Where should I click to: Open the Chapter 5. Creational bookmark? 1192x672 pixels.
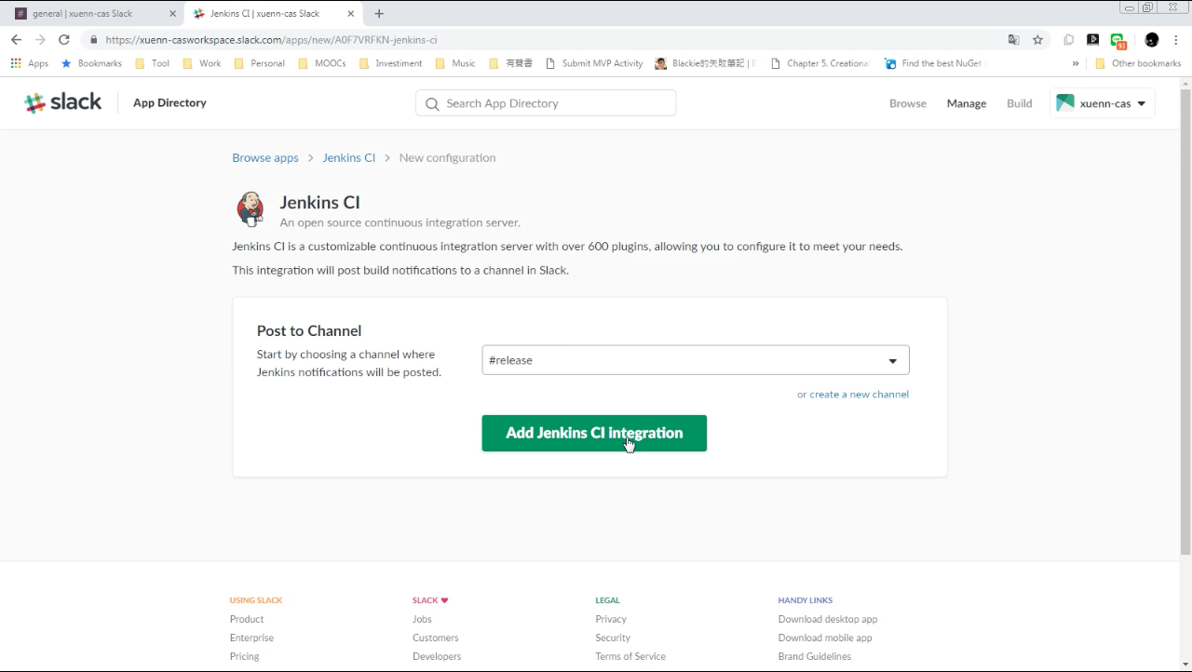[x=820, y=63]
